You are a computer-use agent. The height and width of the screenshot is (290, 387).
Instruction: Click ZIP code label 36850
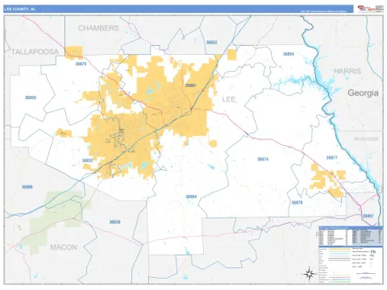[x=31, y=97]
